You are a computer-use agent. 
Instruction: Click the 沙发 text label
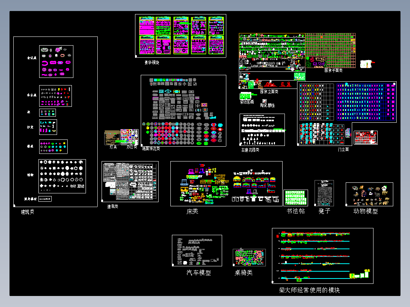tap(30, 127)
